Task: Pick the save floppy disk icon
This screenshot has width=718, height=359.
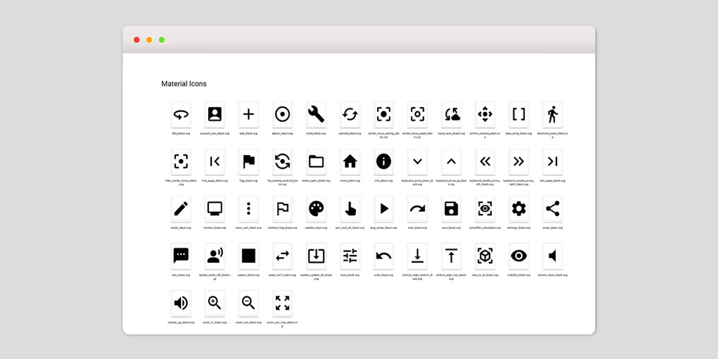Action: point(452,209)
